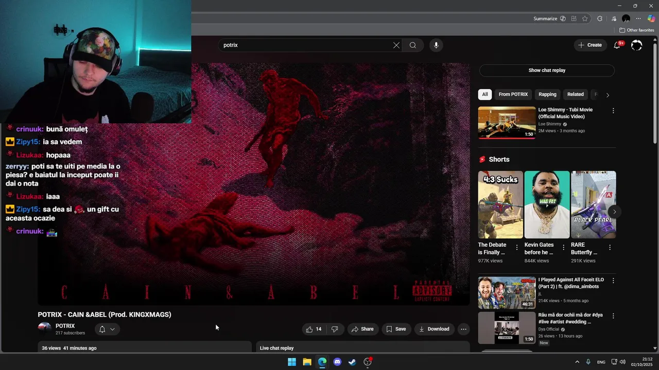The width and height of the screenshot is (659, 370).
Task: Open options for Kevin Gates short
Action: [563, 247]
